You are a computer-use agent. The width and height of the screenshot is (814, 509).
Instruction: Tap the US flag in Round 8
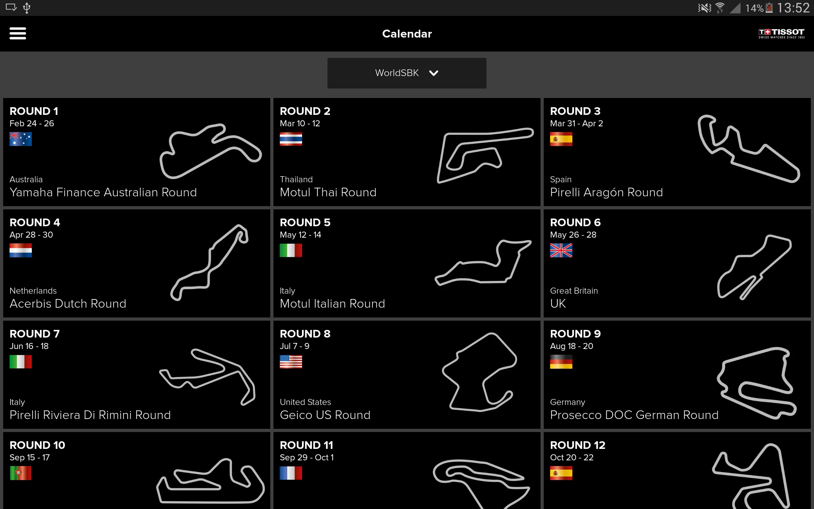click(x=291, y=362)
